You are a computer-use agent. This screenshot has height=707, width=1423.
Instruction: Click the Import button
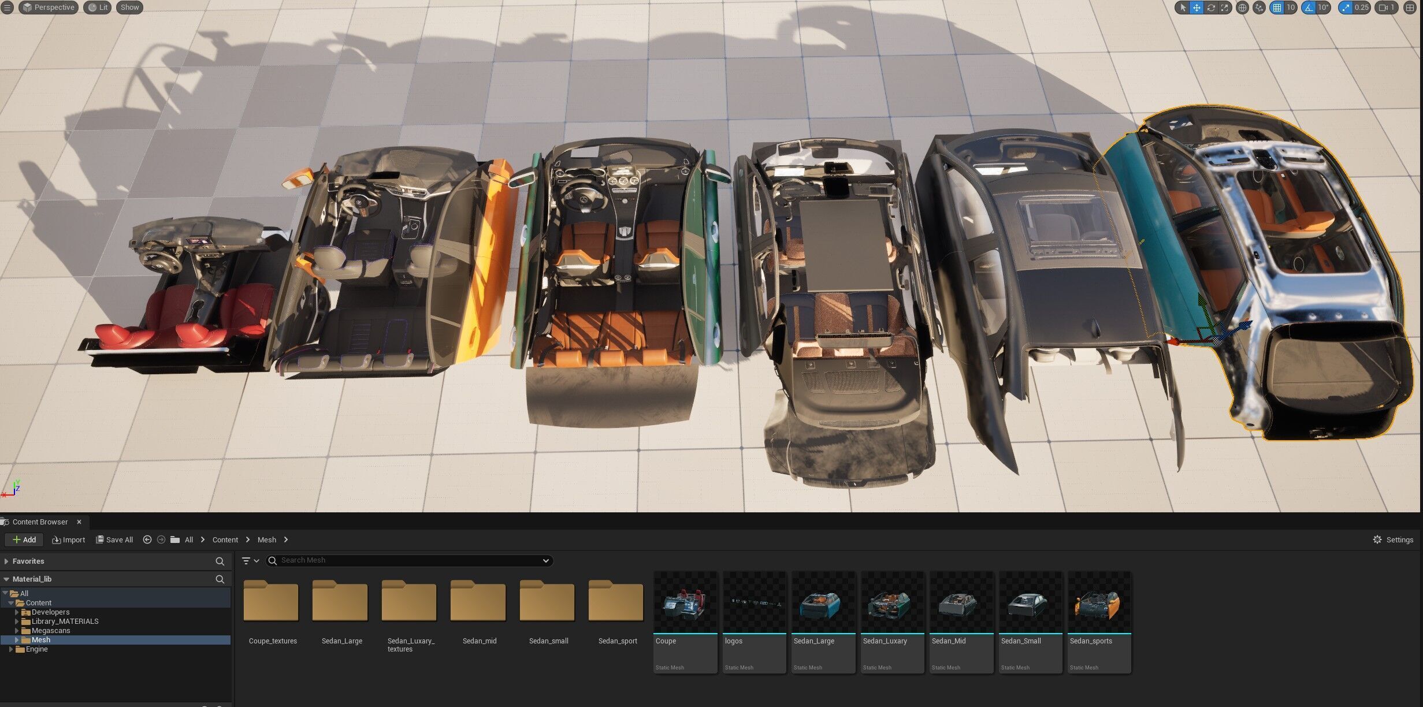tap(68, 539)
